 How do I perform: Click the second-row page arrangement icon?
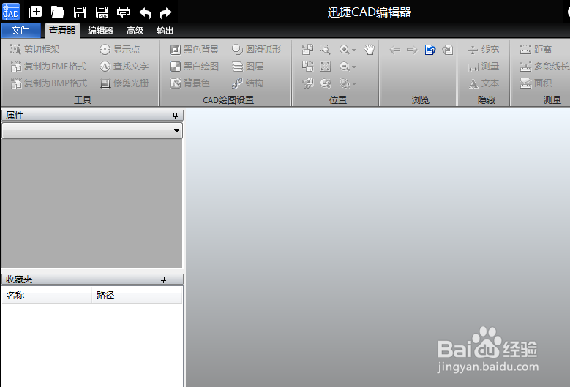[x=307, y=66]
